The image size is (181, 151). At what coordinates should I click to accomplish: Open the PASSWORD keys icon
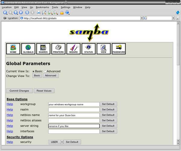click(x=119, y=49)
